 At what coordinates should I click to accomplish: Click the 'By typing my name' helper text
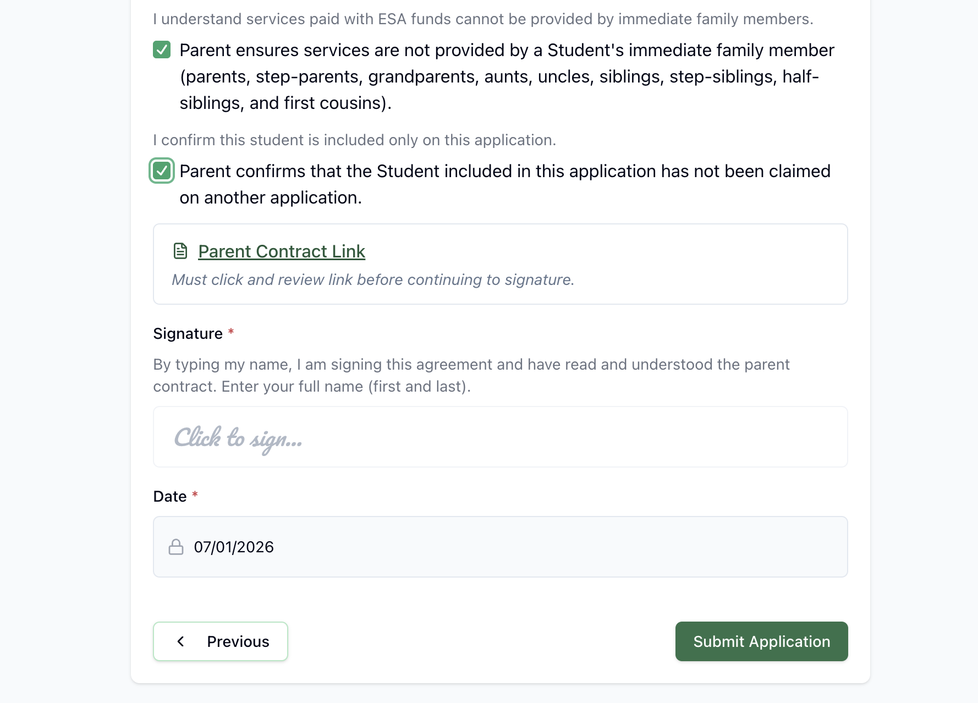(471, 375)
